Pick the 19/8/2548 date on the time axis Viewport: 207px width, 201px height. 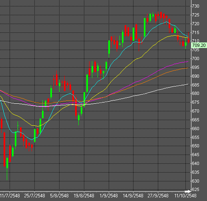click(x=84, y=196)
